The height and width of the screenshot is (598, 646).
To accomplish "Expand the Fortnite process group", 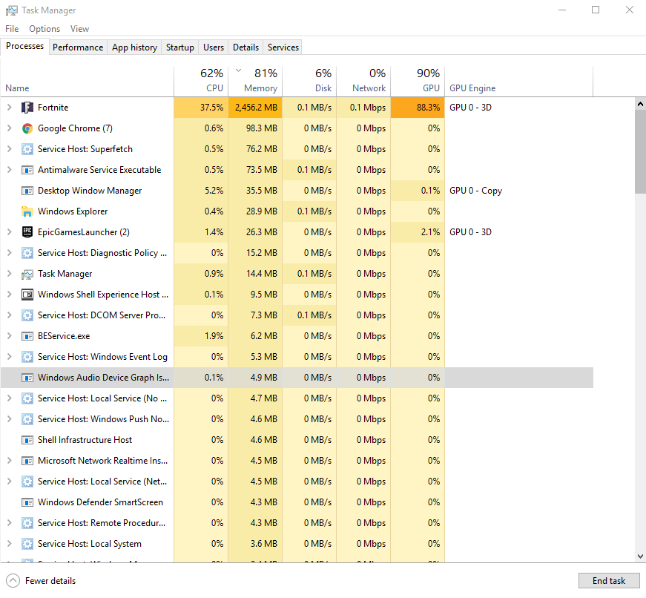I will 9,108.
